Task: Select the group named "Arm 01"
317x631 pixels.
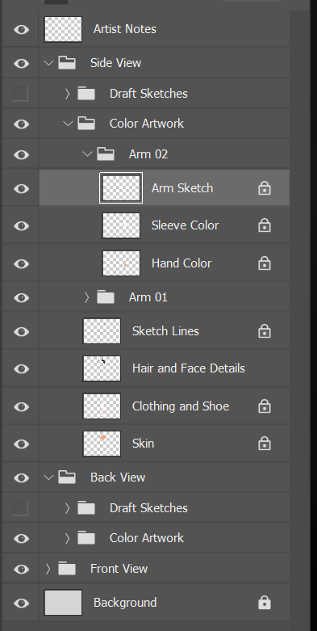Action: tap(148, 297)
